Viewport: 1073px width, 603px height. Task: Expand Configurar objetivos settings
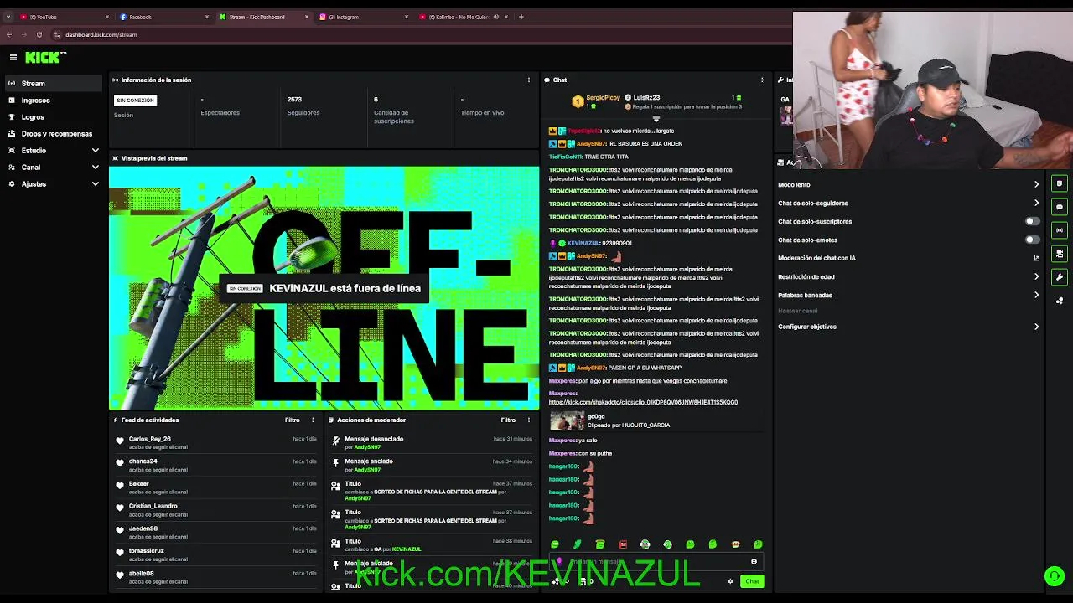point(1036,327)
